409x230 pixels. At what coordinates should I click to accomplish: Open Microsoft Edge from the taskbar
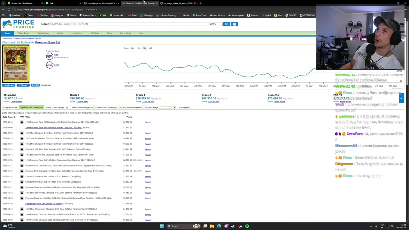(219, 226)
